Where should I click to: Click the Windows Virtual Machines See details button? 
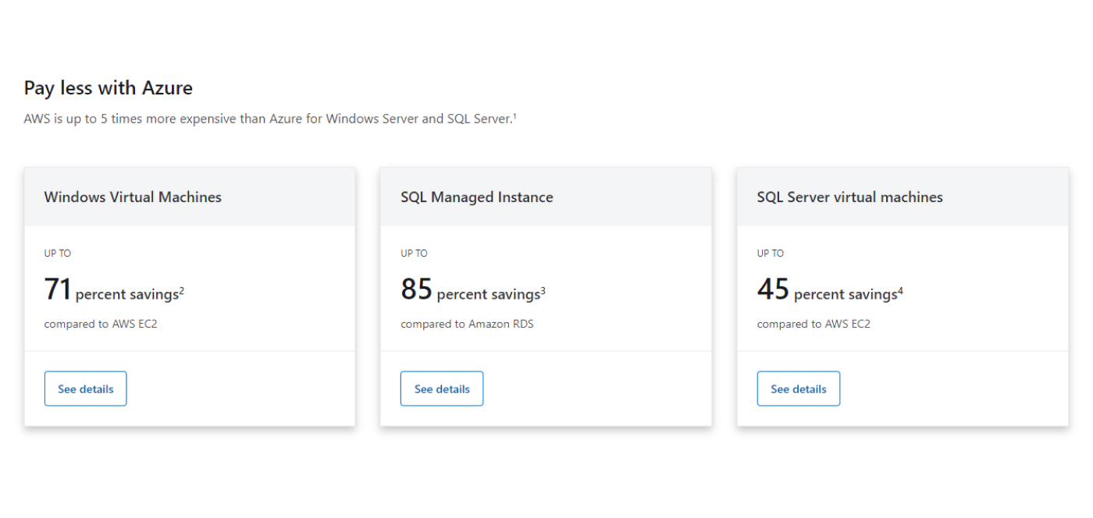85,388
